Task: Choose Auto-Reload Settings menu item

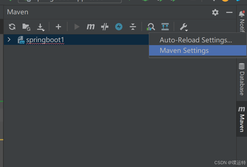Action: point(198,40)
